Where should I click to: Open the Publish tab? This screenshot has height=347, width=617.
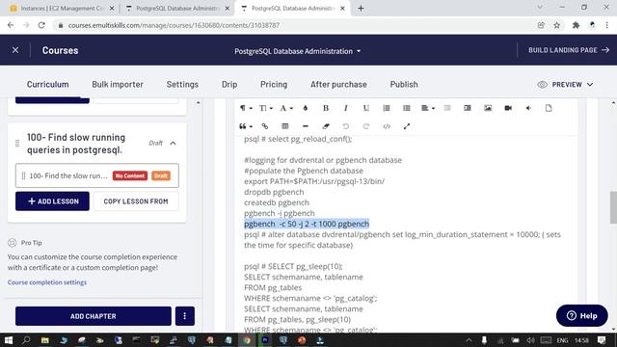(x=404, y=84)
